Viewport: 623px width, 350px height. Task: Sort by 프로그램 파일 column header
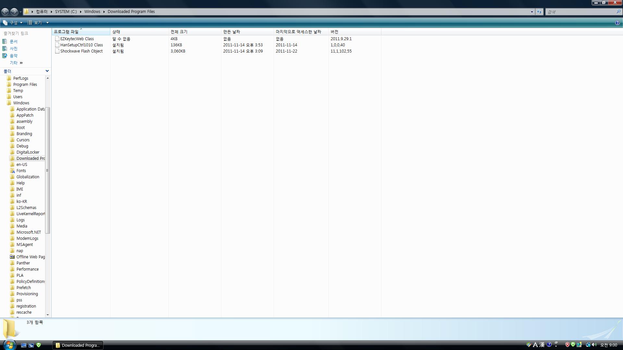pyautogui.click(x=81, y=32)
